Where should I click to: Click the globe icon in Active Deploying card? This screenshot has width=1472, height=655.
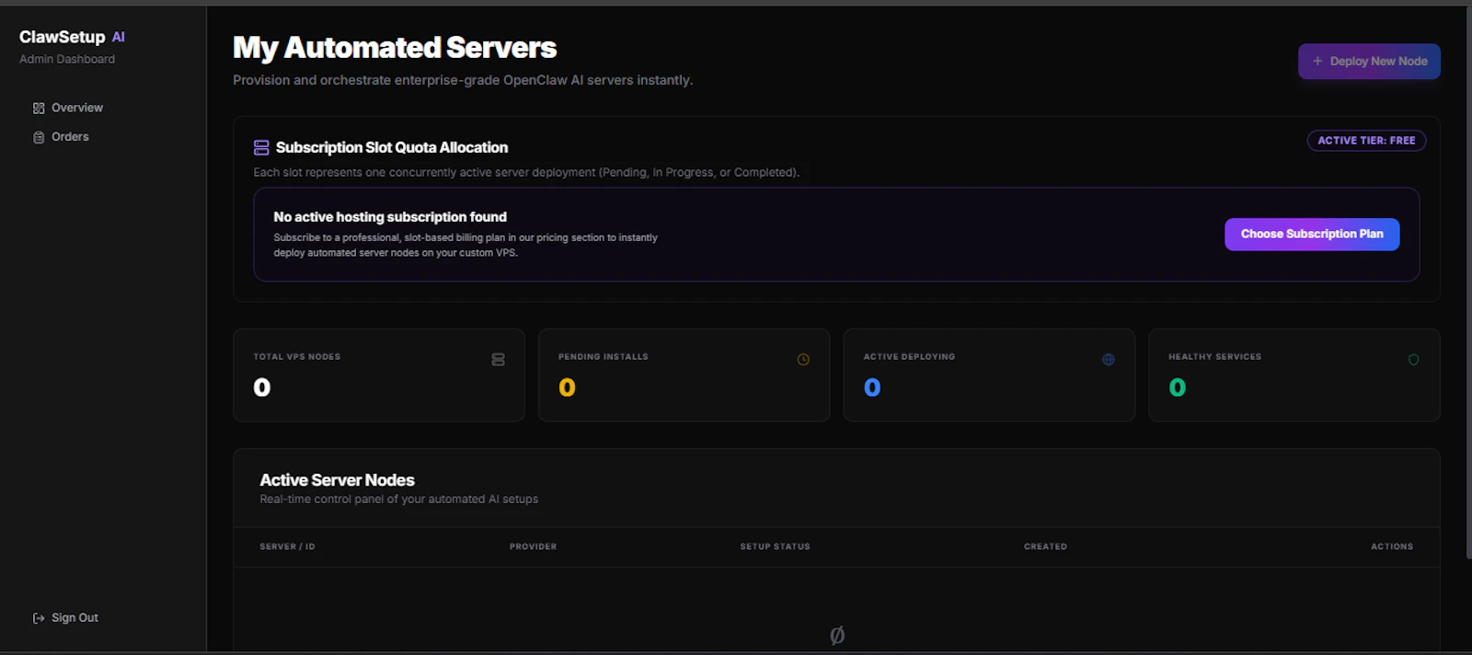(1109, 360)
